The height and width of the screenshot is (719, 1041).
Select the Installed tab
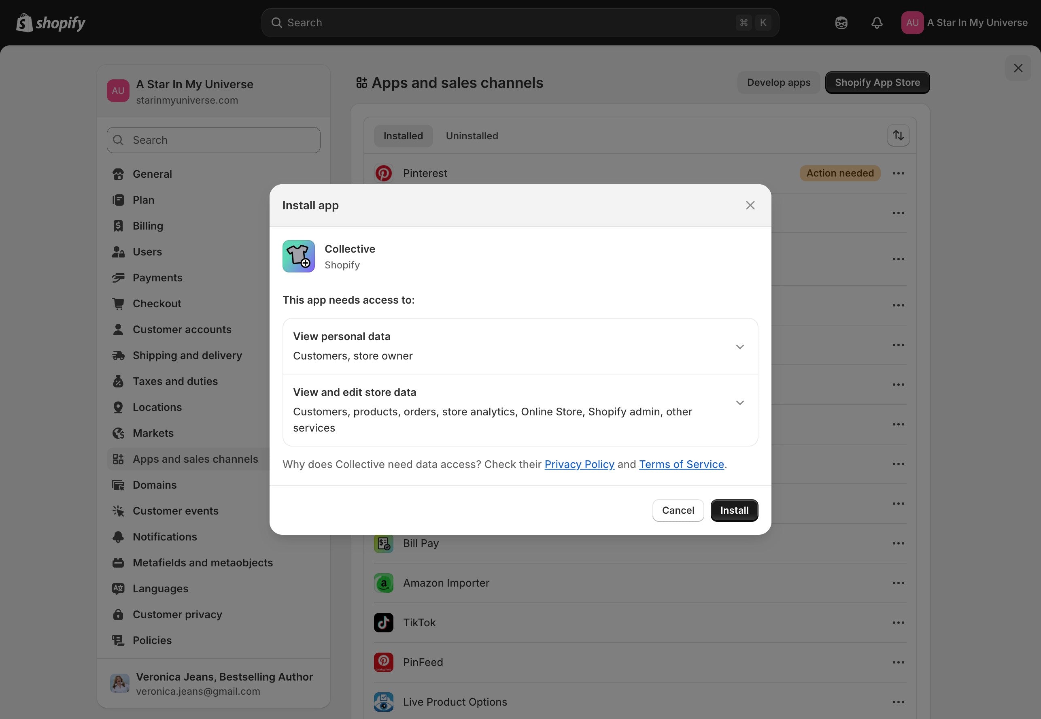(403, 136)
